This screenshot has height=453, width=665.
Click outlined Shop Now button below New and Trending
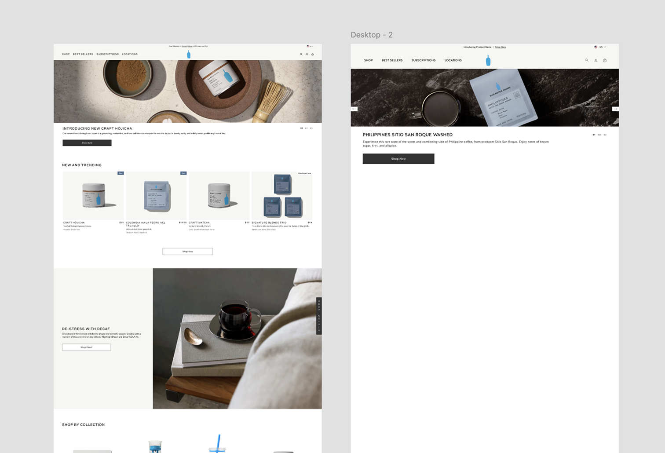[x=188, y=252]
